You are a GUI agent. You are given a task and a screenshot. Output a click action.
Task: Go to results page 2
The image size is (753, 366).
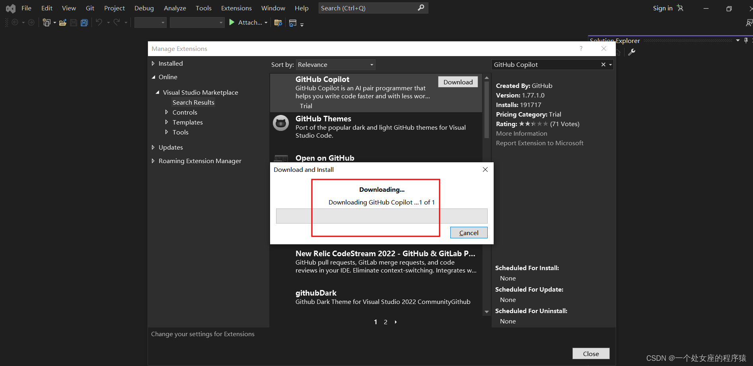(385, 322)
